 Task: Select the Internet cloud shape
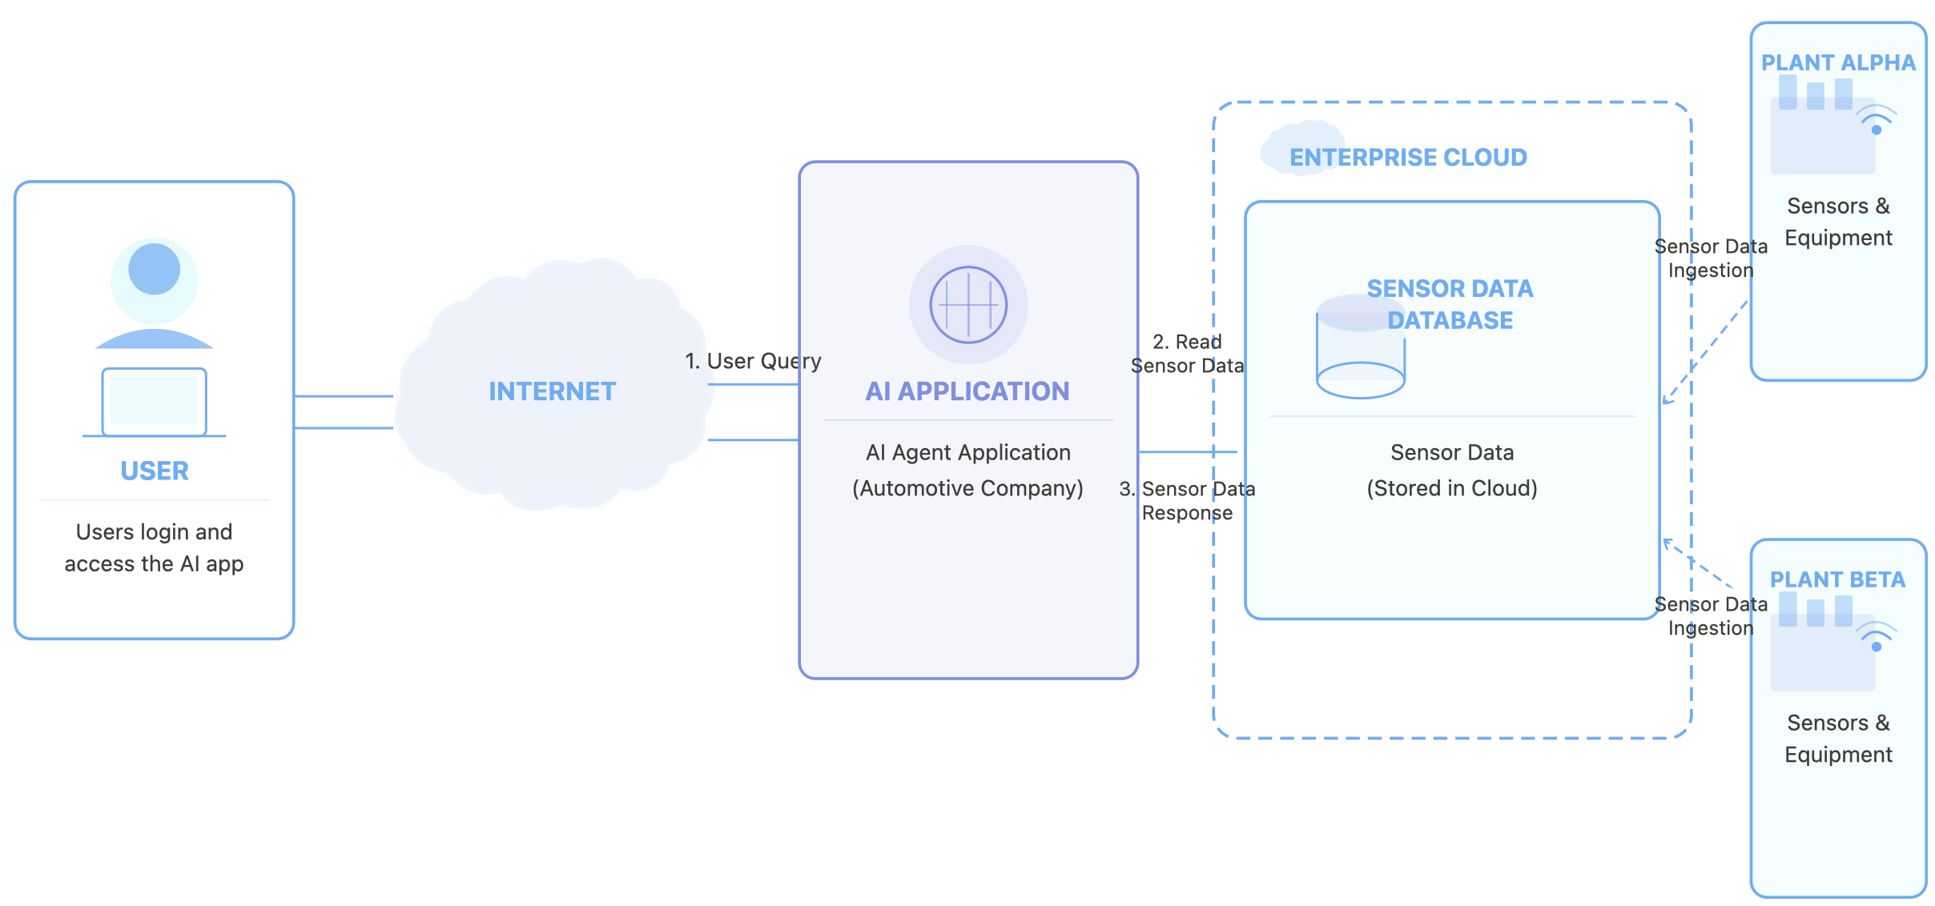coord(553,385)
